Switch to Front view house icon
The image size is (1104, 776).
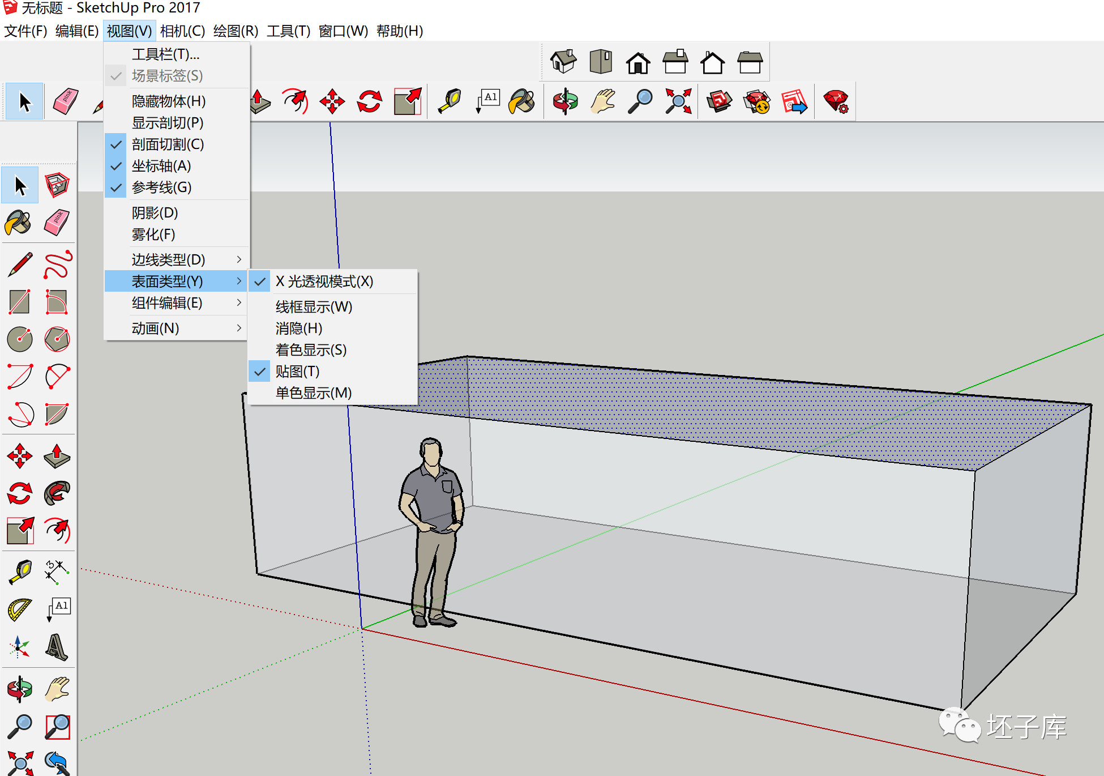point(638,62)
